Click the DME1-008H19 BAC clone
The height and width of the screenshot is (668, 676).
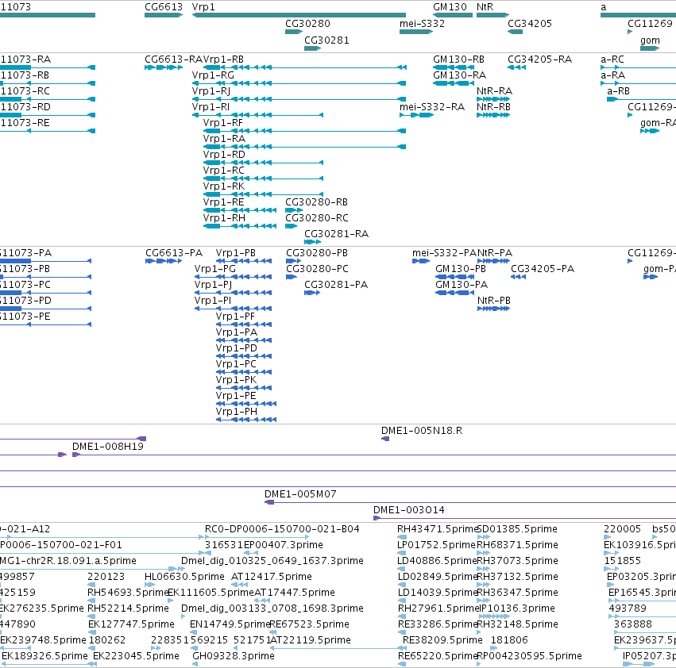[x=374, y=455]
